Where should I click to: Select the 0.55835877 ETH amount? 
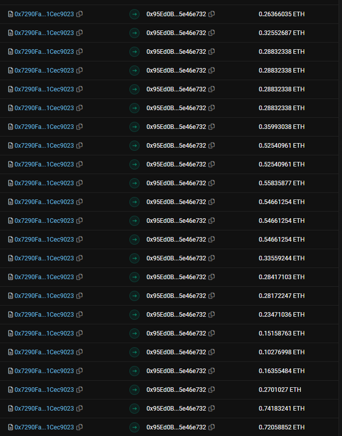click(282, 183)
